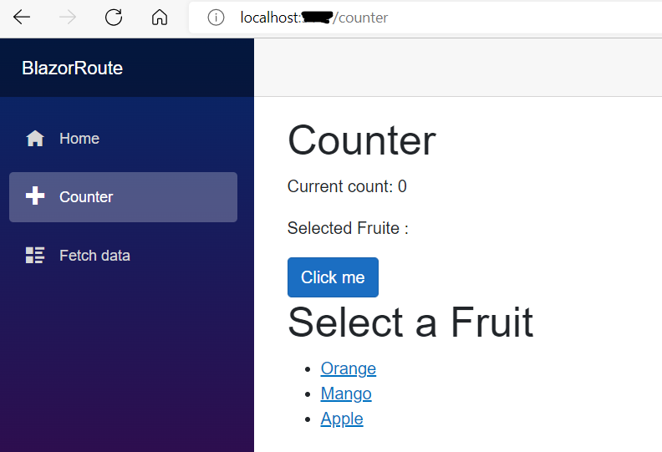Focus the address bar showing localhost counter URL
This screenshot has width=662, height=452.
(x=425, y=18)
